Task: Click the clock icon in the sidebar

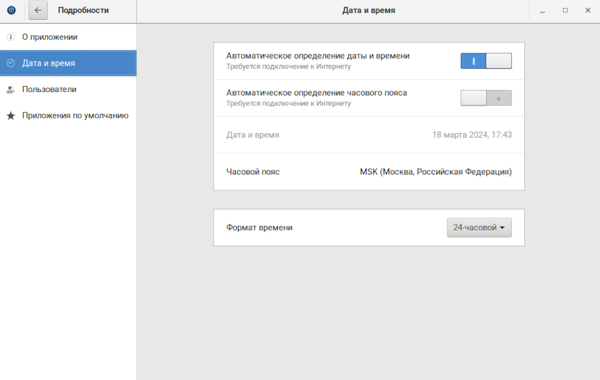Action: [x=11, y=63]
